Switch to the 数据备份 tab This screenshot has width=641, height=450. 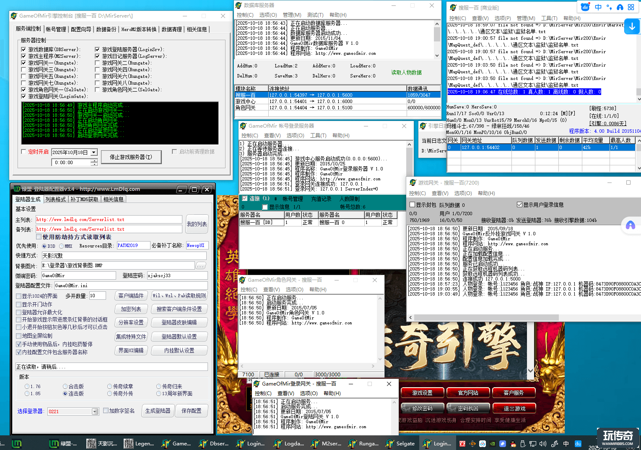[x=106, y=29]
